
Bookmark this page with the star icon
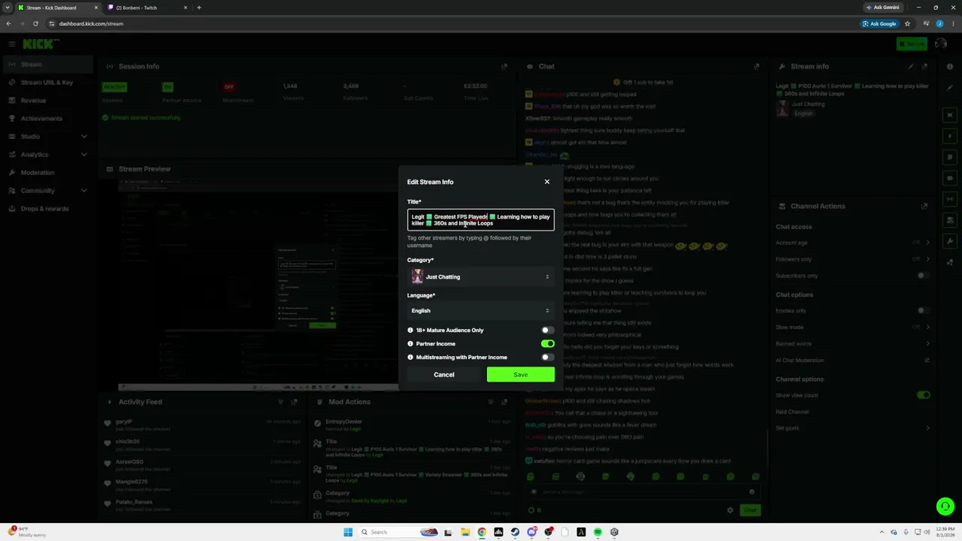(x=907, y=24)
